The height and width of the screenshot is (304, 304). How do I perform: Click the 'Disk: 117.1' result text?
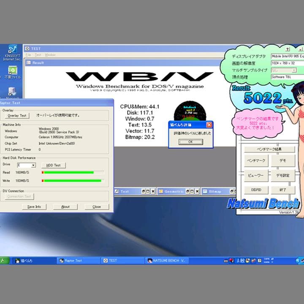point(140,113)
